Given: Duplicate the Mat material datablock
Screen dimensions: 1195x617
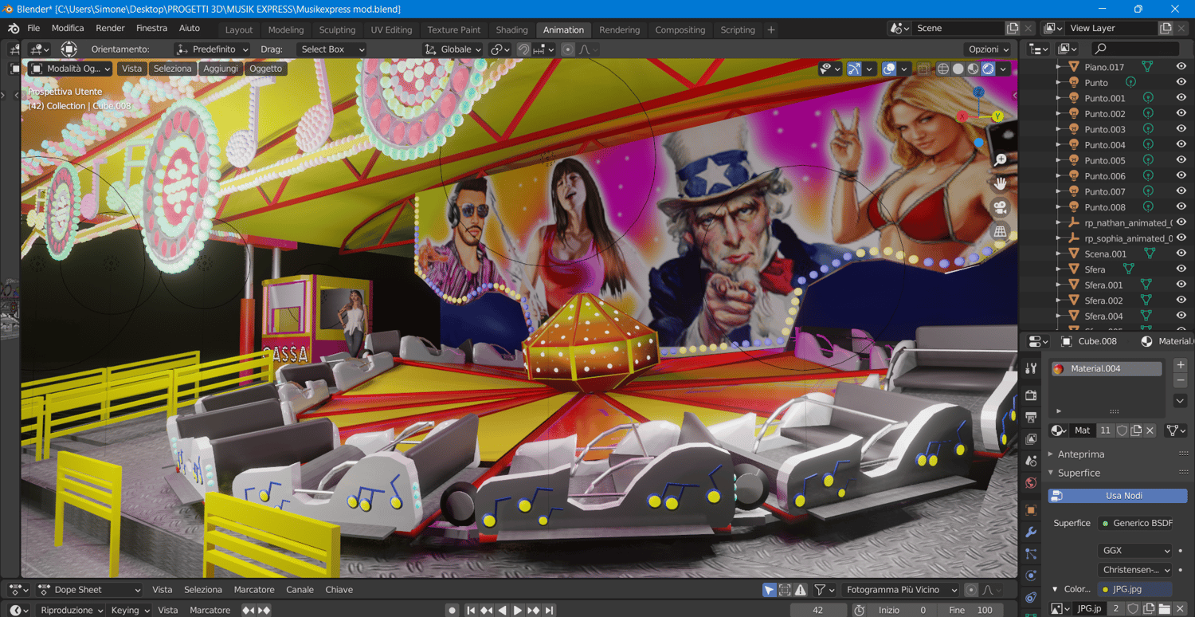Looking at the screenshot, I should click(x=1137, y=430).
